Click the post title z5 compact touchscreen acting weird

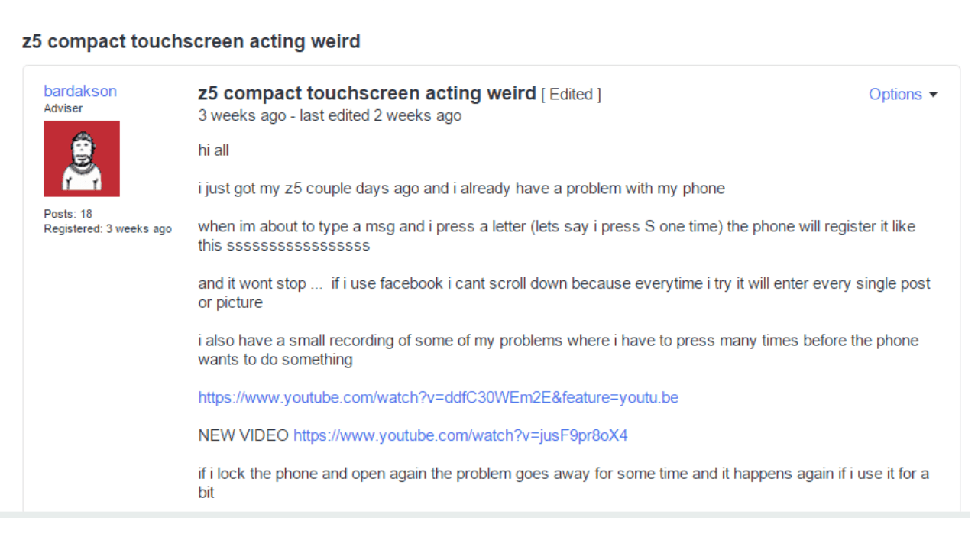point(365,92)
